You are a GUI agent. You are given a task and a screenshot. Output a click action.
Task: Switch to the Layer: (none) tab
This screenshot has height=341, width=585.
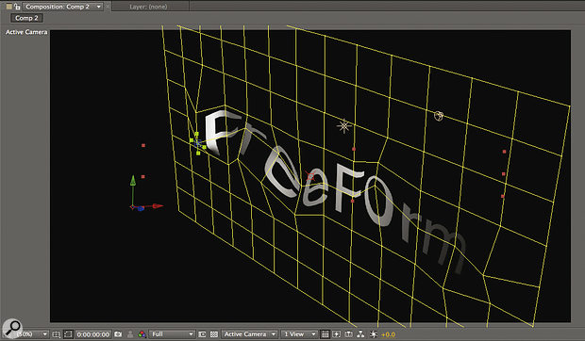(148, 7)
